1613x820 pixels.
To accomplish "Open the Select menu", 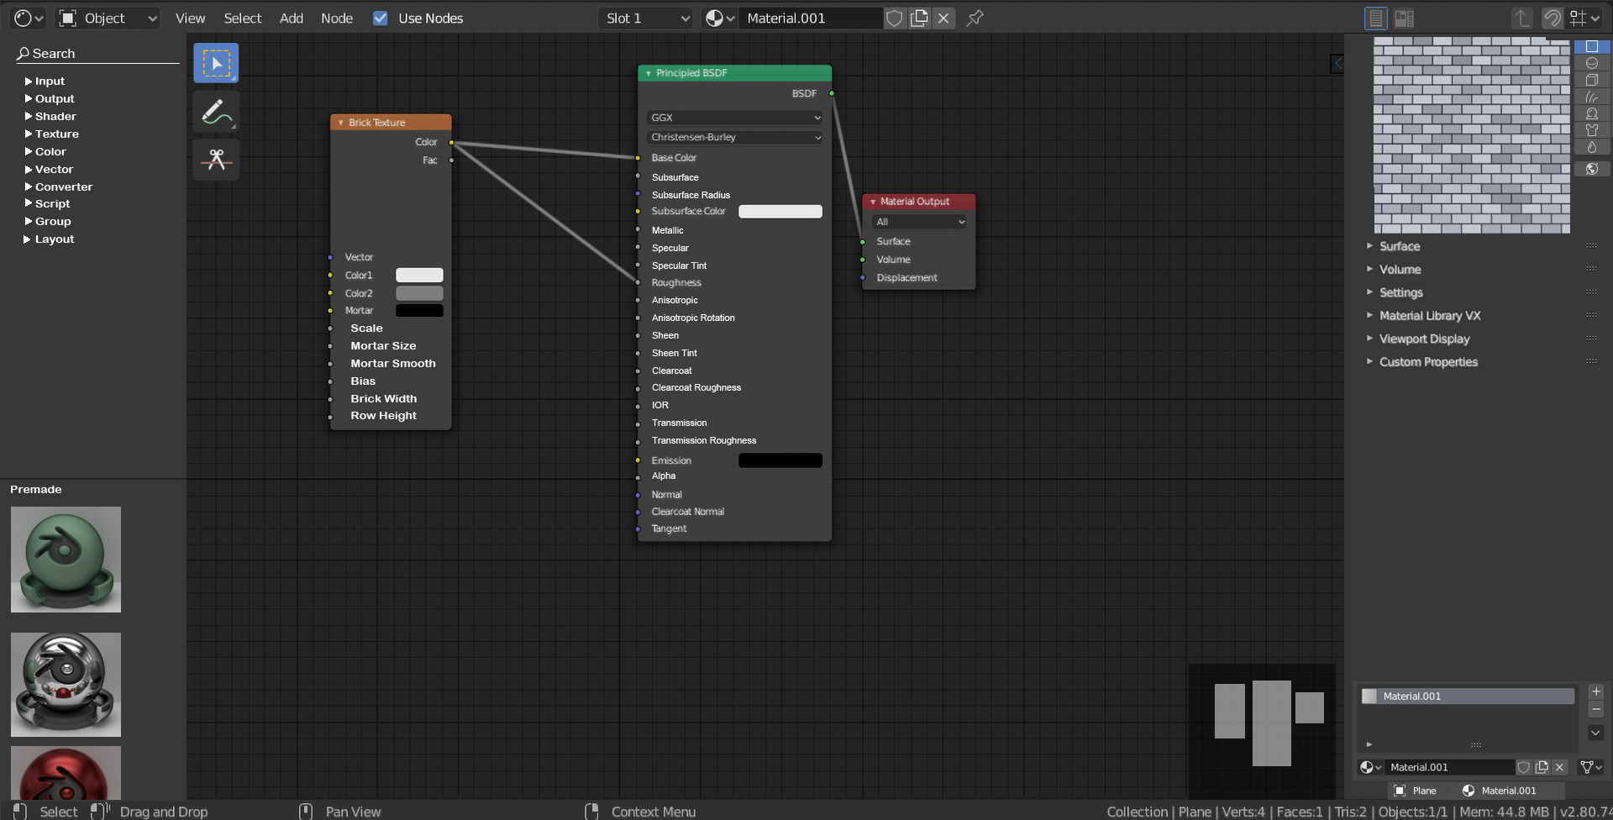I will [243, 18].
